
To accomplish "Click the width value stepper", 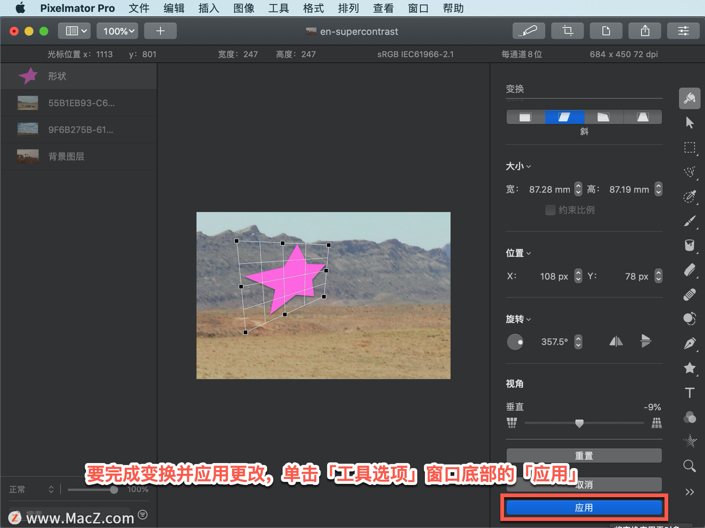I will [578, 189].
